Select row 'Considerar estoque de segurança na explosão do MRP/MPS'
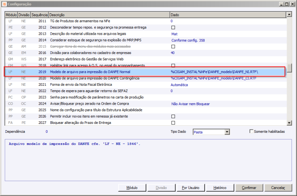Viewport: 297px width, 196px height. [x=146, y=40]
